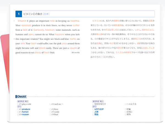Click the highlighted word 'Vitamin'
The image size is (165, 124).
[22, 21]
